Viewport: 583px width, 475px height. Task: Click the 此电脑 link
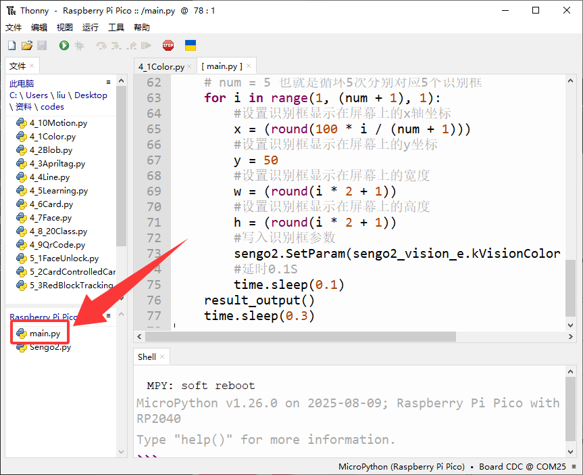click(22, 83)
